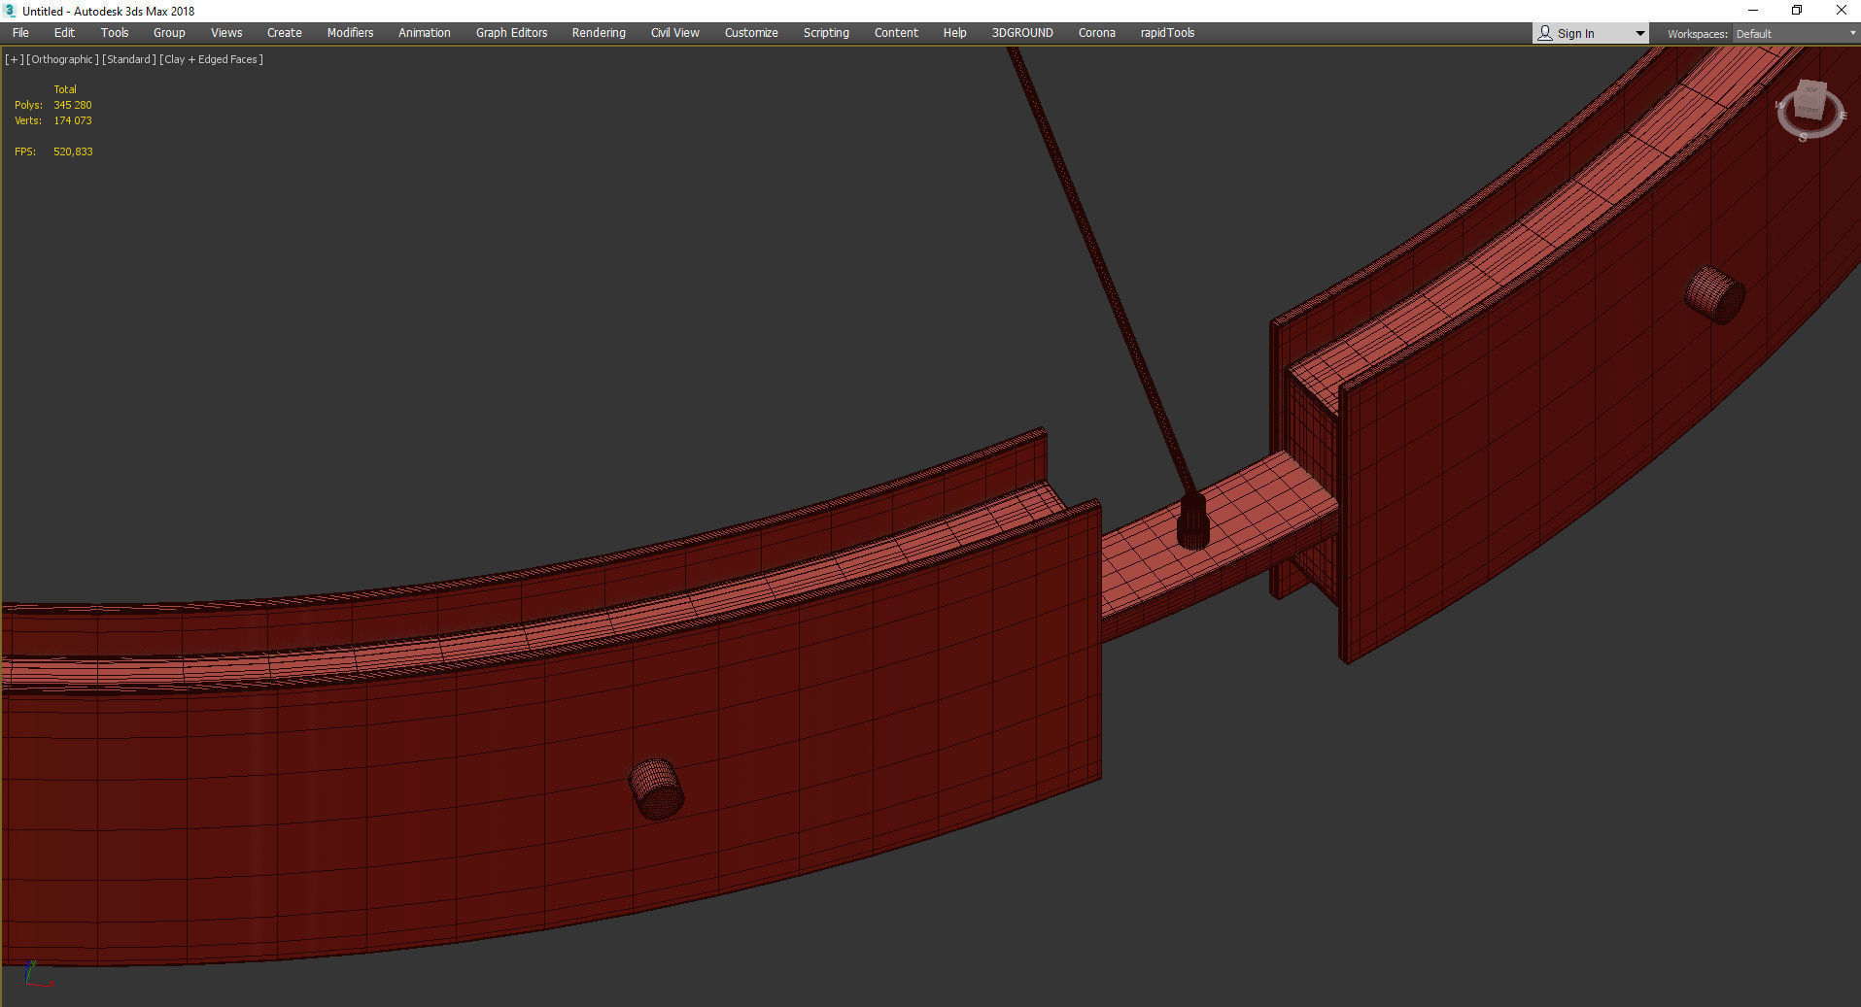Click the Polys count 345 280
The height and width of the screenshot is (1007, 1861).
tap(73, 105)
